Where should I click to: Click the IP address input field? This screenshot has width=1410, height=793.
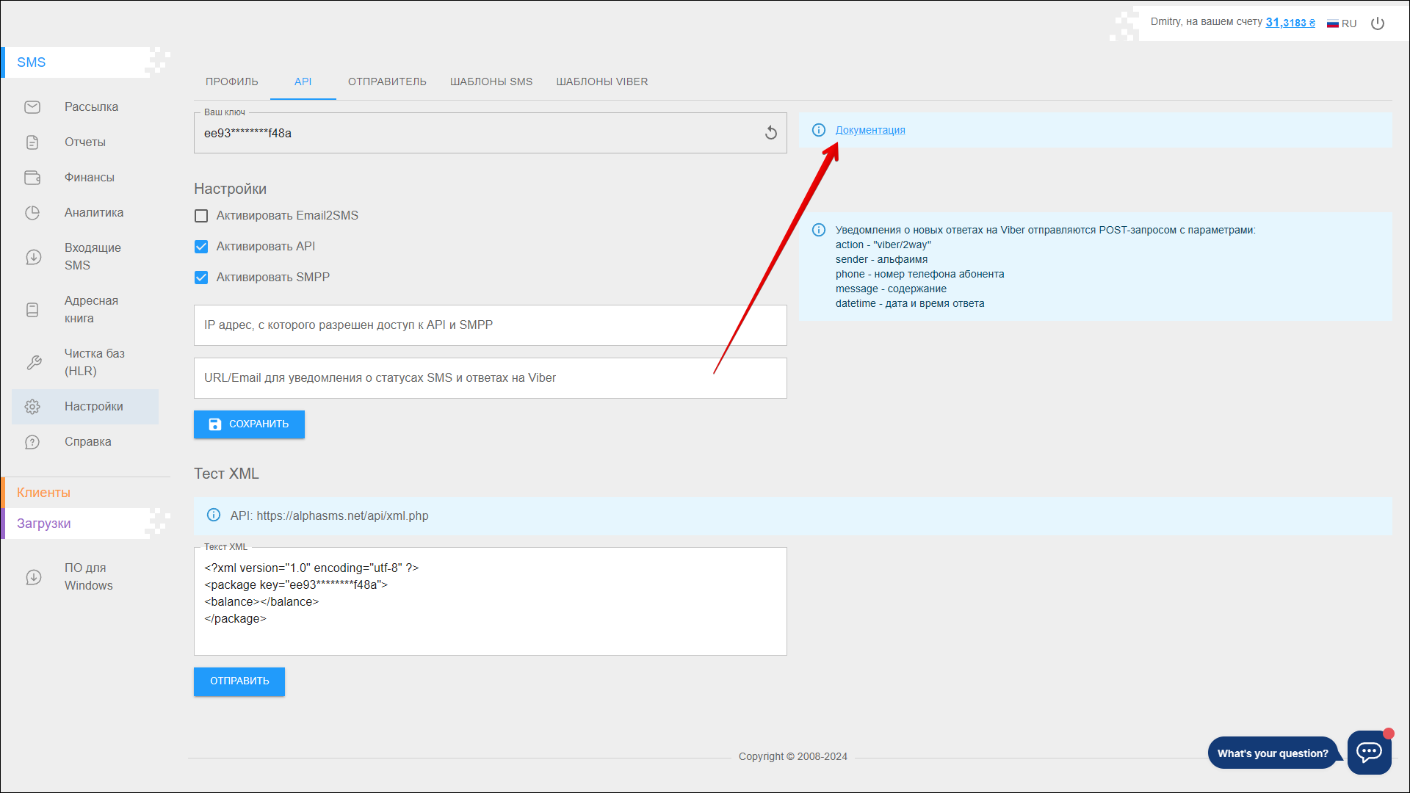tap(490, 325)
